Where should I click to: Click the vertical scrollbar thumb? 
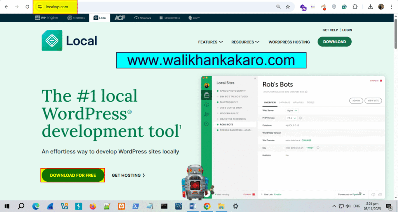click(x=396, y=34)
